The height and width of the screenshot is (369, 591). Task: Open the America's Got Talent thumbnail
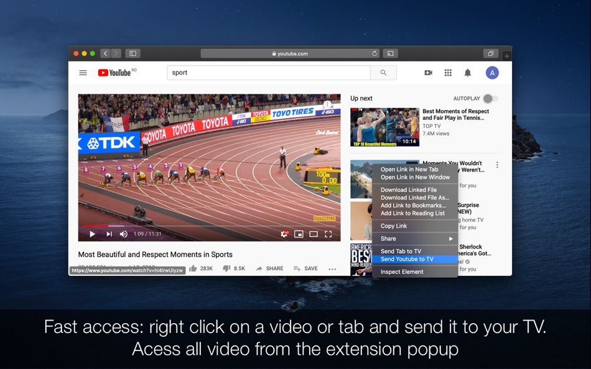[361, 259]
